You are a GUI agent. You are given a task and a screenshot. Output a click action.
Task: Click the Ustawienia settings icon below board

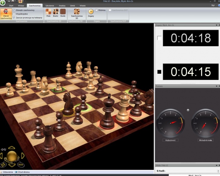coord(1,172)
